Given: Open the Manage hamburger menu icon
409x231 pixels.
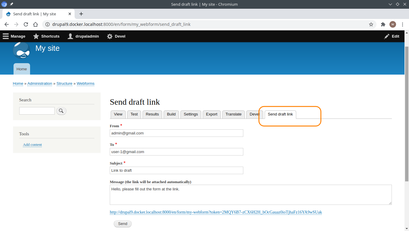Looking at the screenshot, I should pos(5,36).
